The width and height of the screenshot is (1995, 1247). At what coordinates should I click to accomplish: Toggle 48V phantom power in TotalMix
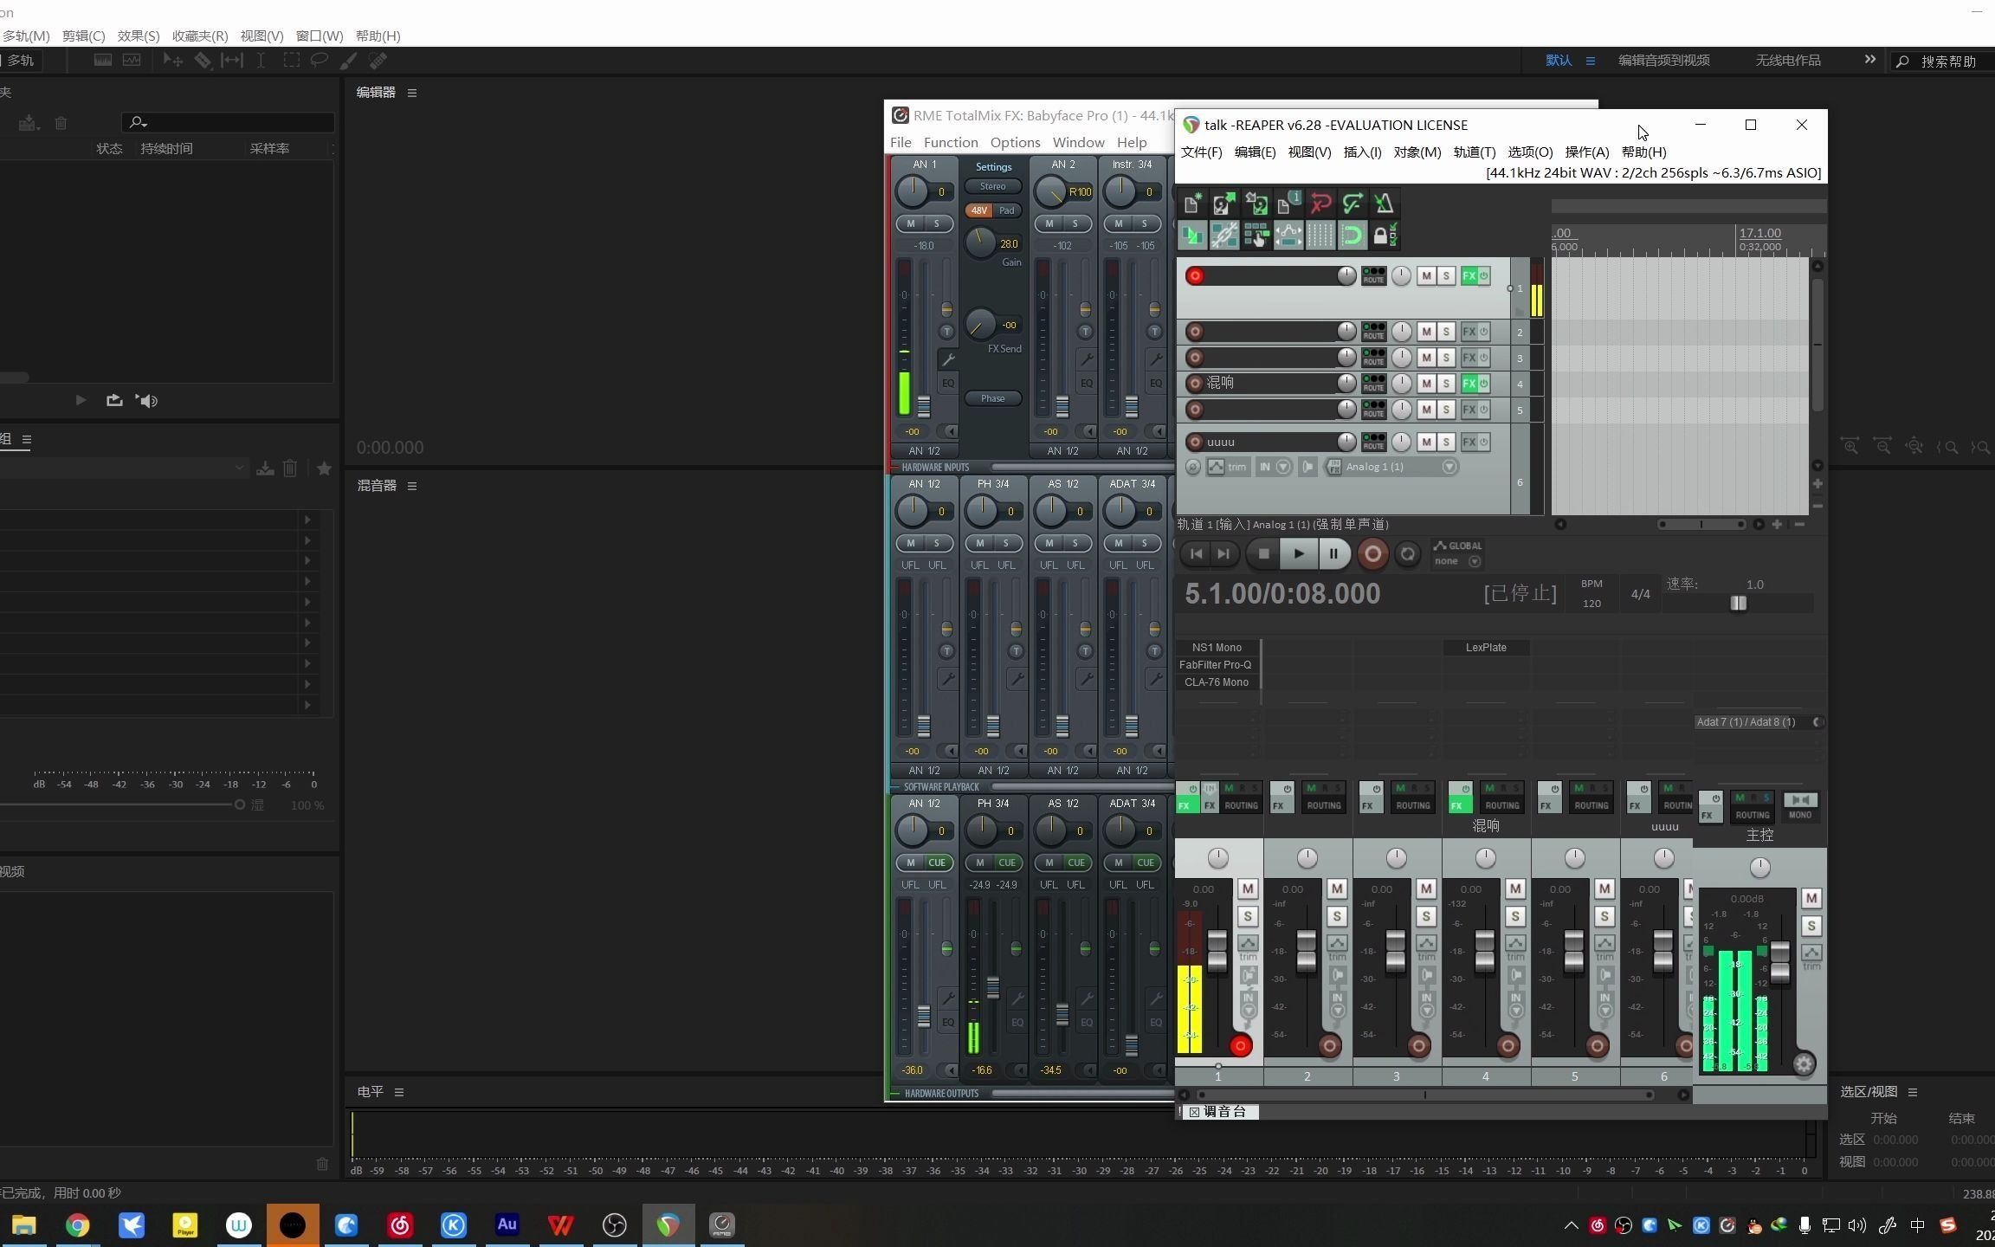tap(978, 210)
